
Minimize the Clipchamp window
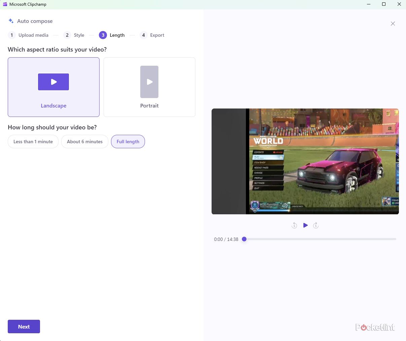tap(368, 4)
